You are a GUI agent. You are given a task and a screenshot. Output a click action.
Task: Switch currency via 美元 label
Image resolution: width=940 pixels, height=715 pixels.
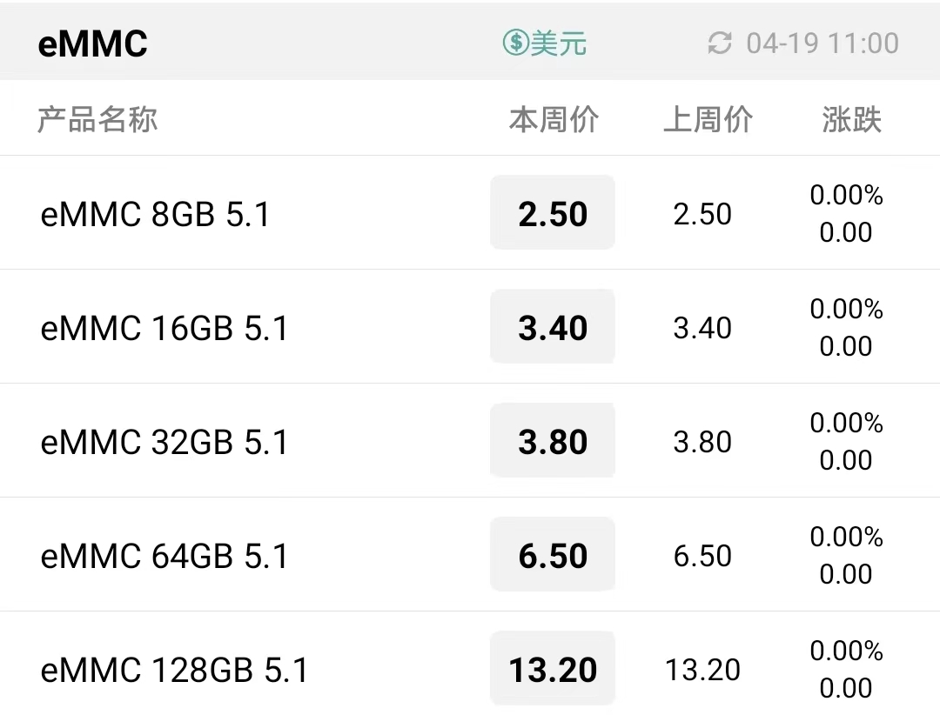click(558, 43)
